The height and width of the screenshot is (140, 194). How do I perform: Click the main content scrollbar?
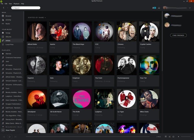coord(162,41)
